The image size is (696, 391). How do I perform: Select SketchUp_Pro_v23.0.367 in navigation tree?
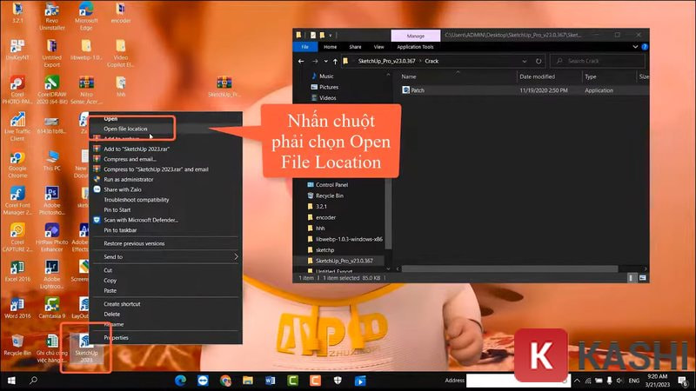pyautogui.click(x=344, y=261)
